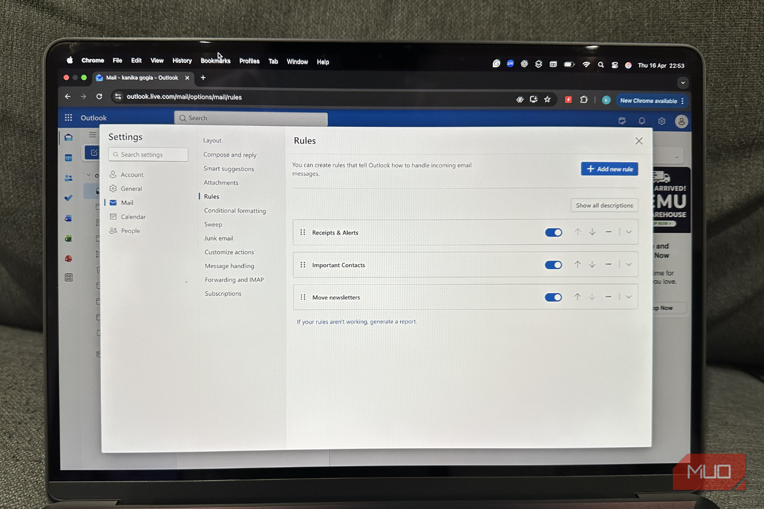Open To Do checkmark in the left rail
Image resolution: width=764 pixels, height=509 pixels.
click(68, 198)
